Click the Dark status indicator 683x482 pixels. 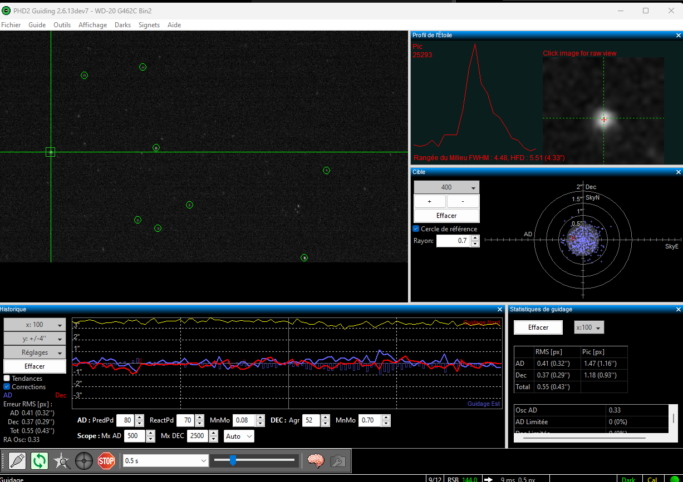click(x=628, y=479)
